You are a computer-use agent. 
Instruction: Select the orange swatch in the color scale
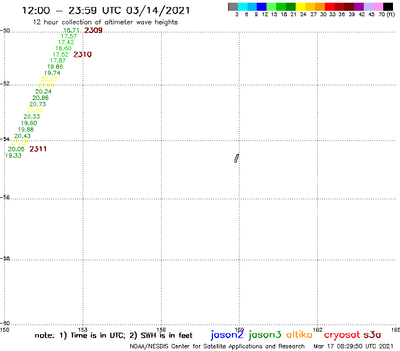point(320,6)
